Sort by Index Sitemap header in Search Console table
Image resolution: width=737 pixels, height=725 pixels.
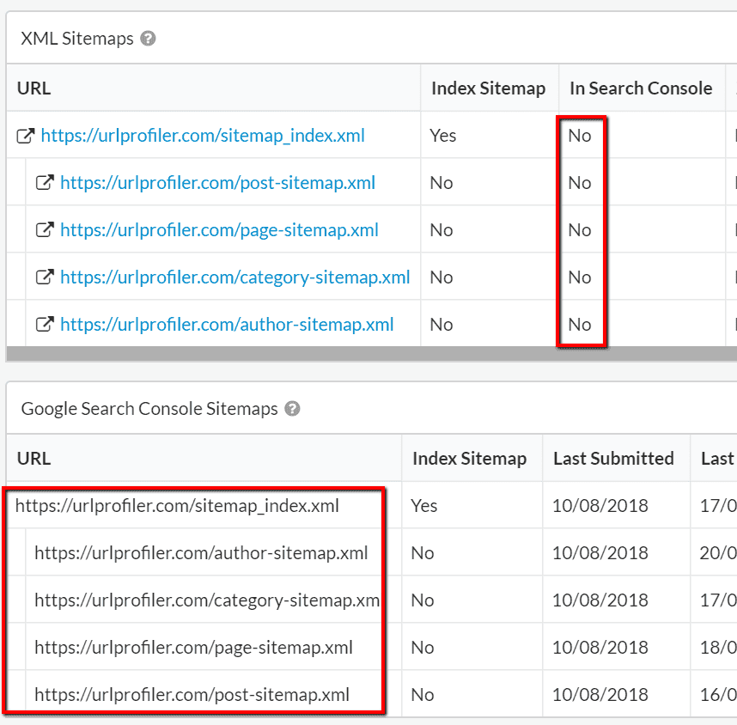(x=470, y=459)
